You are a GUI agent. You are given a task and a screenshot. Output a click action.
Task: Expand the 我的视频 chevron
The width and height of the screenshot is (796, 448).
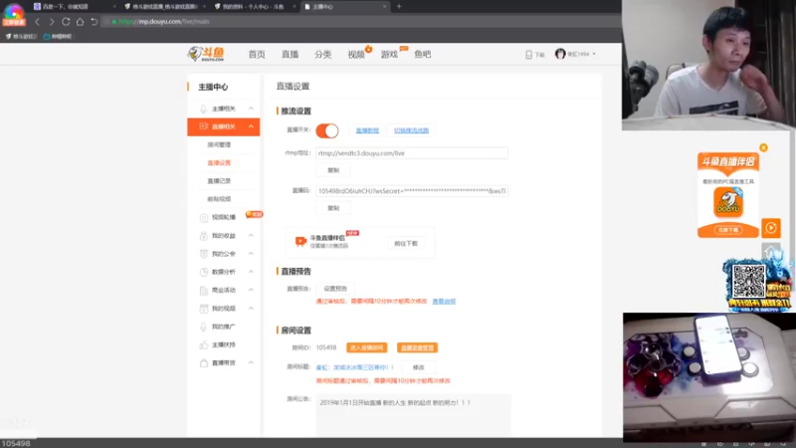[x=251, y=309]
